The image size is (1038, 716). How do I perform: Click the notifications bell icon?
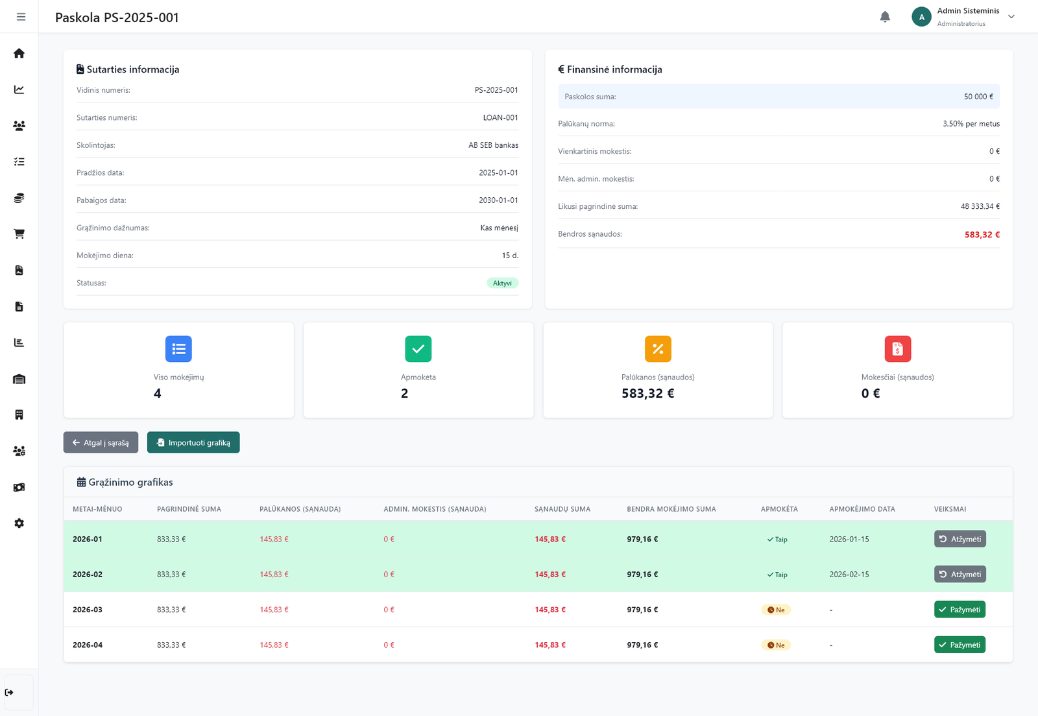coord(885,17)
